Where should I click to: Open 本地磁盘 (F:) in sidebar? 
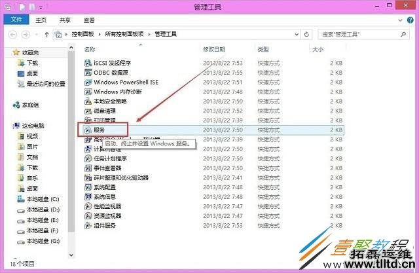43,230
